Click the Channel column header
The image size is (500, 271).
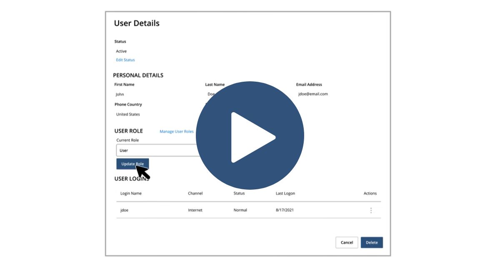[x=195, y=193]
